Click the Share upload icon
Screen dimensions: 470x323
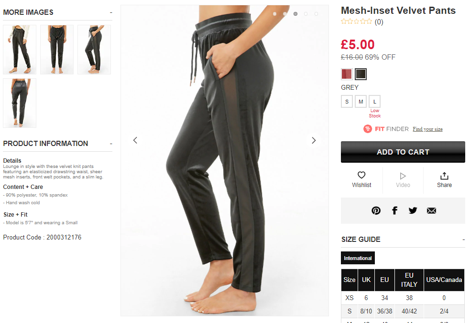click(444, 176)
